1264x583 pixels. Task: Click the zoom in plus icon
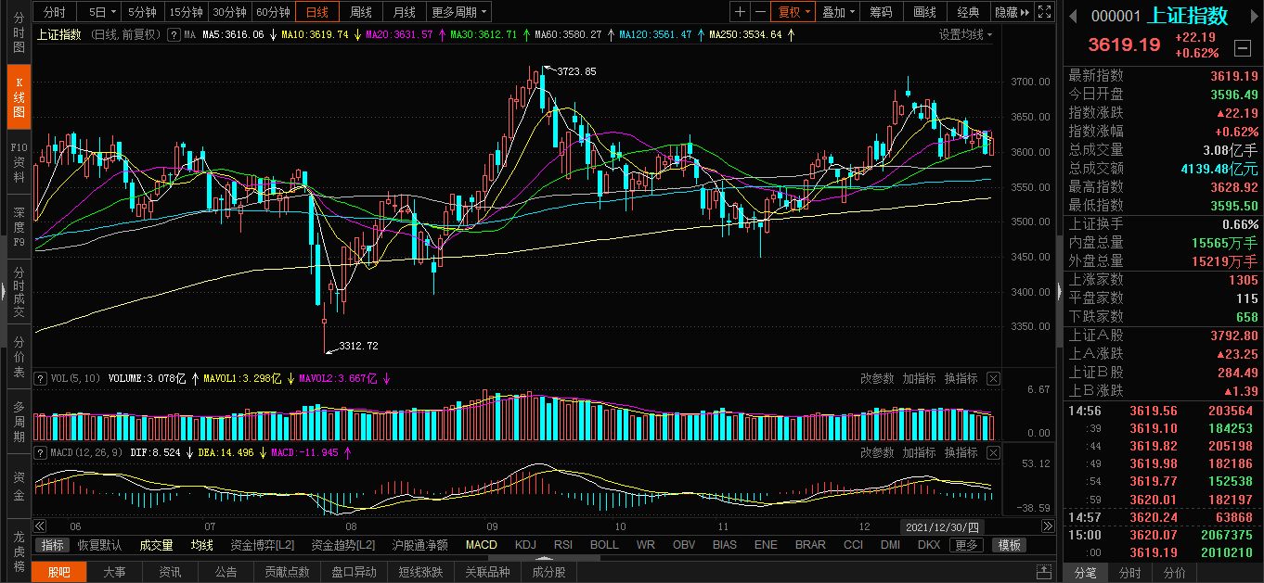click(x=740, y=12)
